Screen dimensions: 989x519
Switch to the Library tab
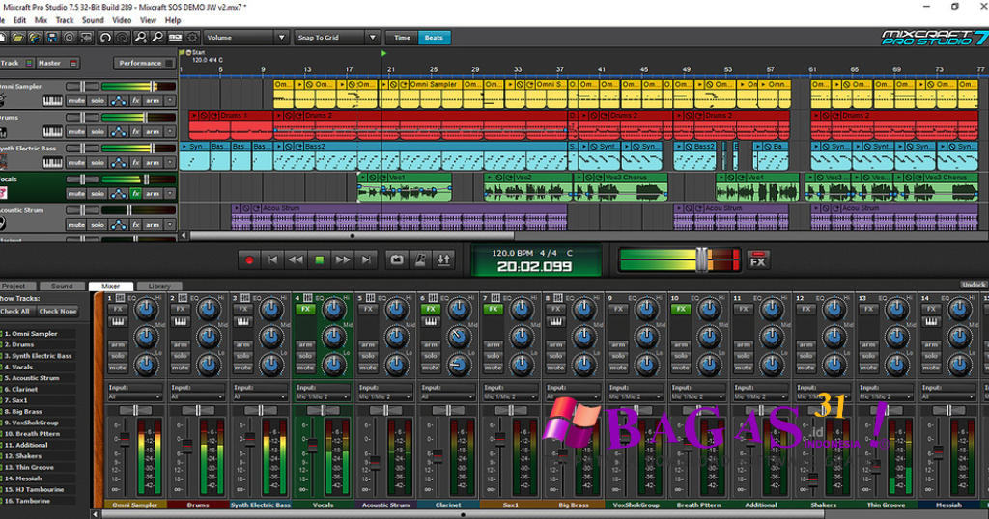pos(159,286)
